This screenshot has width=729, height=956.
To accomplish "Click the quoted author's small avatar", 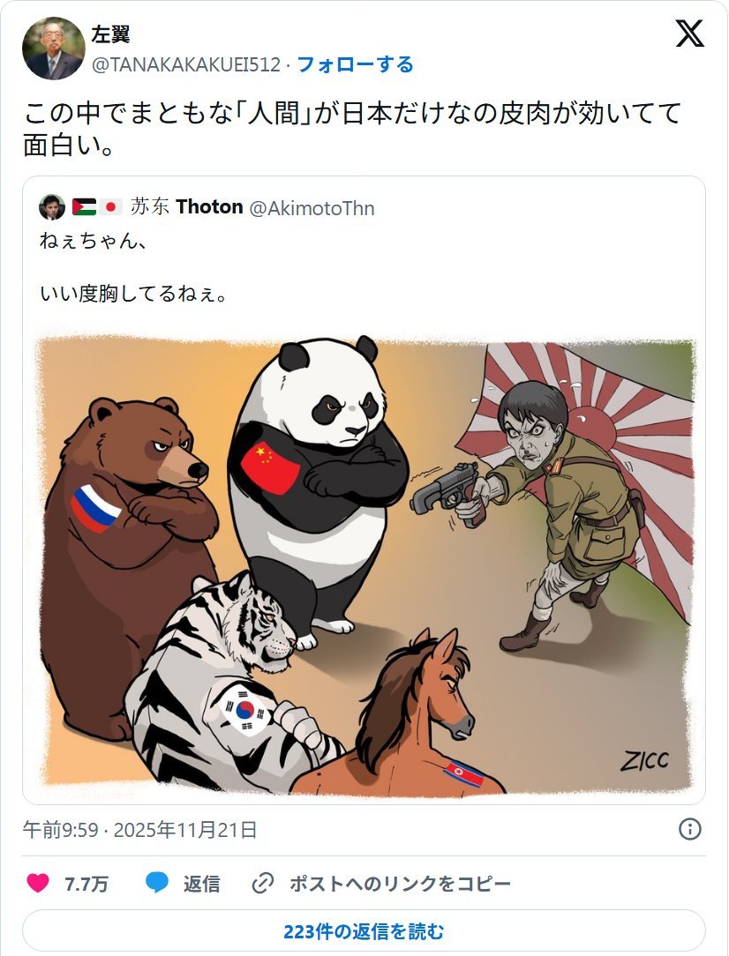I will [52, 207].
